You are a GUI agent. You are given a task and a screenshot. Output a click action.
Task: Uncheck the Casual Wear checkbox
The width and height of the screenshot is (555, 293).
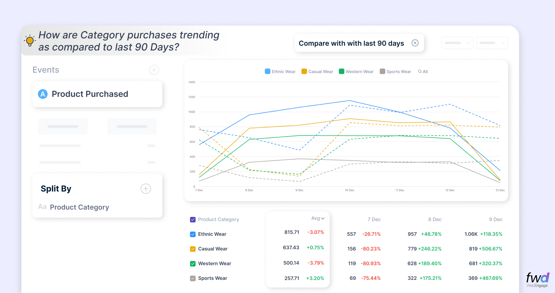point(193,249)
